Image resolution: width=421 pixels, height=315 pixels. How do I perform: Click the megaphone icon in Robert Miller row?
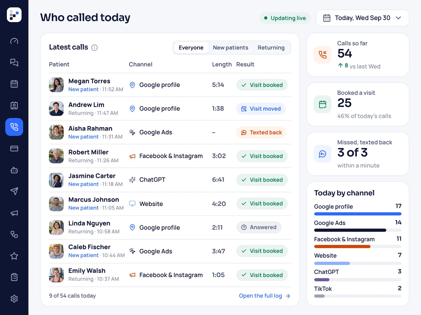132,156
